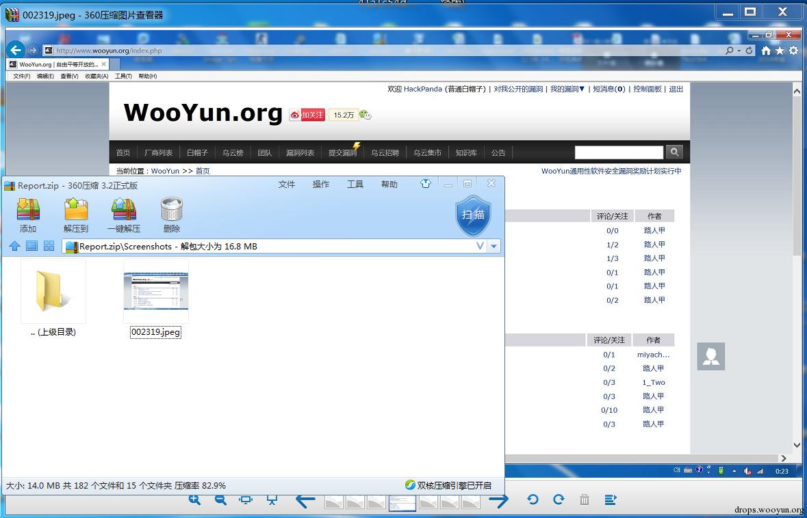Rotate image counterclockwise in the viewer toolbar
The height and width of the screenshot is (518, 807).
tap(533, 500)
